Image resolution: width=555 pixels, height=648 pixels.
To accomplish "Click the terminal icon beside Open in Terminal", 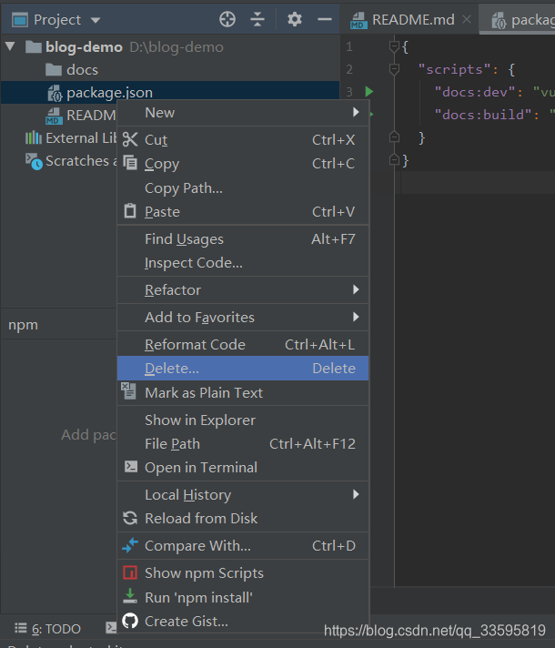I will (131, 467).
